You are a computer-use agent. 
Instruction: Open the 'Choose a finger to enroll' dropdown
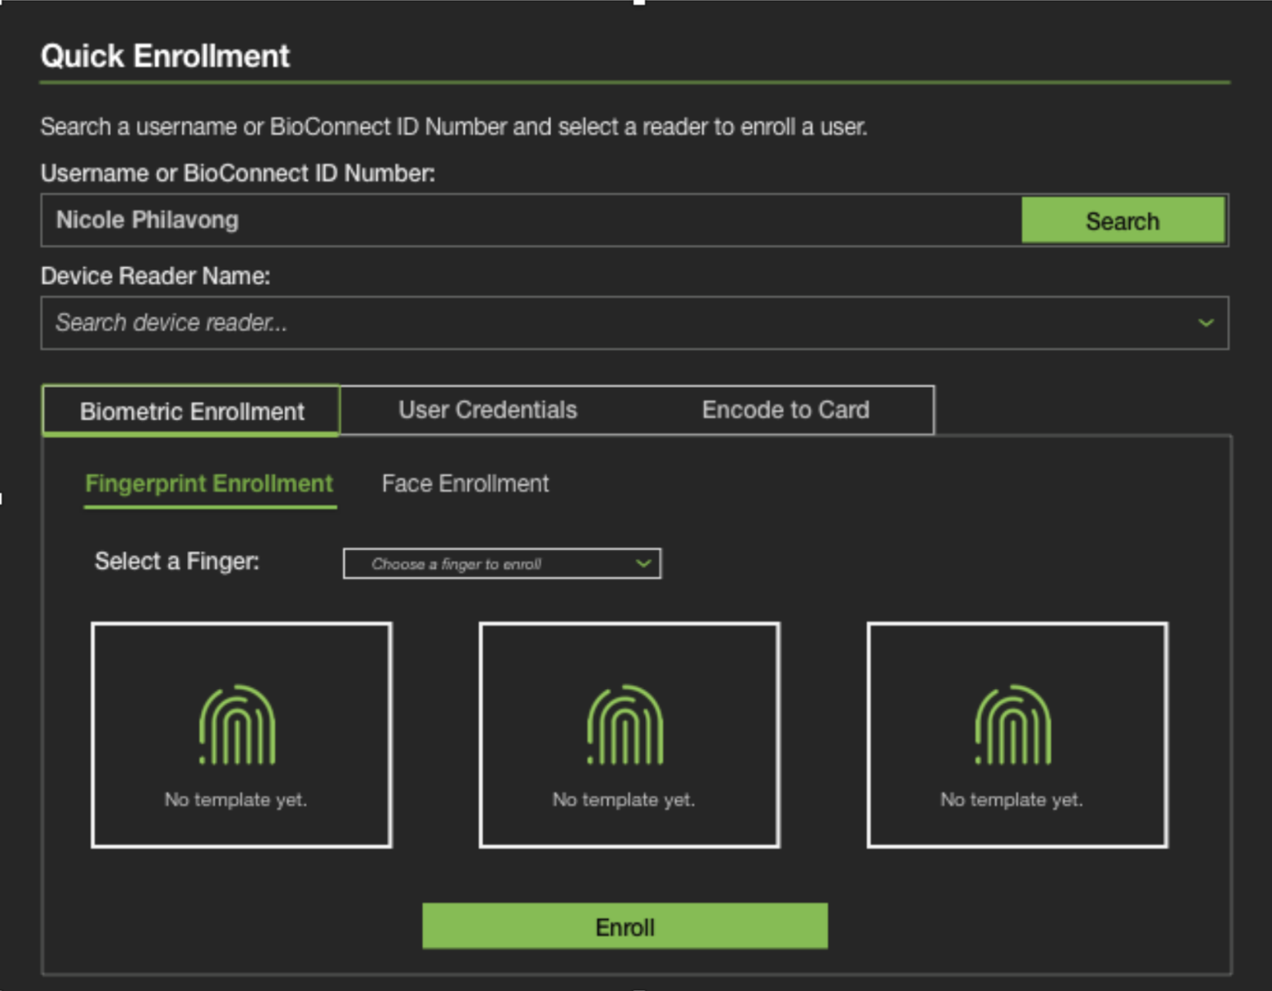click(501, 563)
